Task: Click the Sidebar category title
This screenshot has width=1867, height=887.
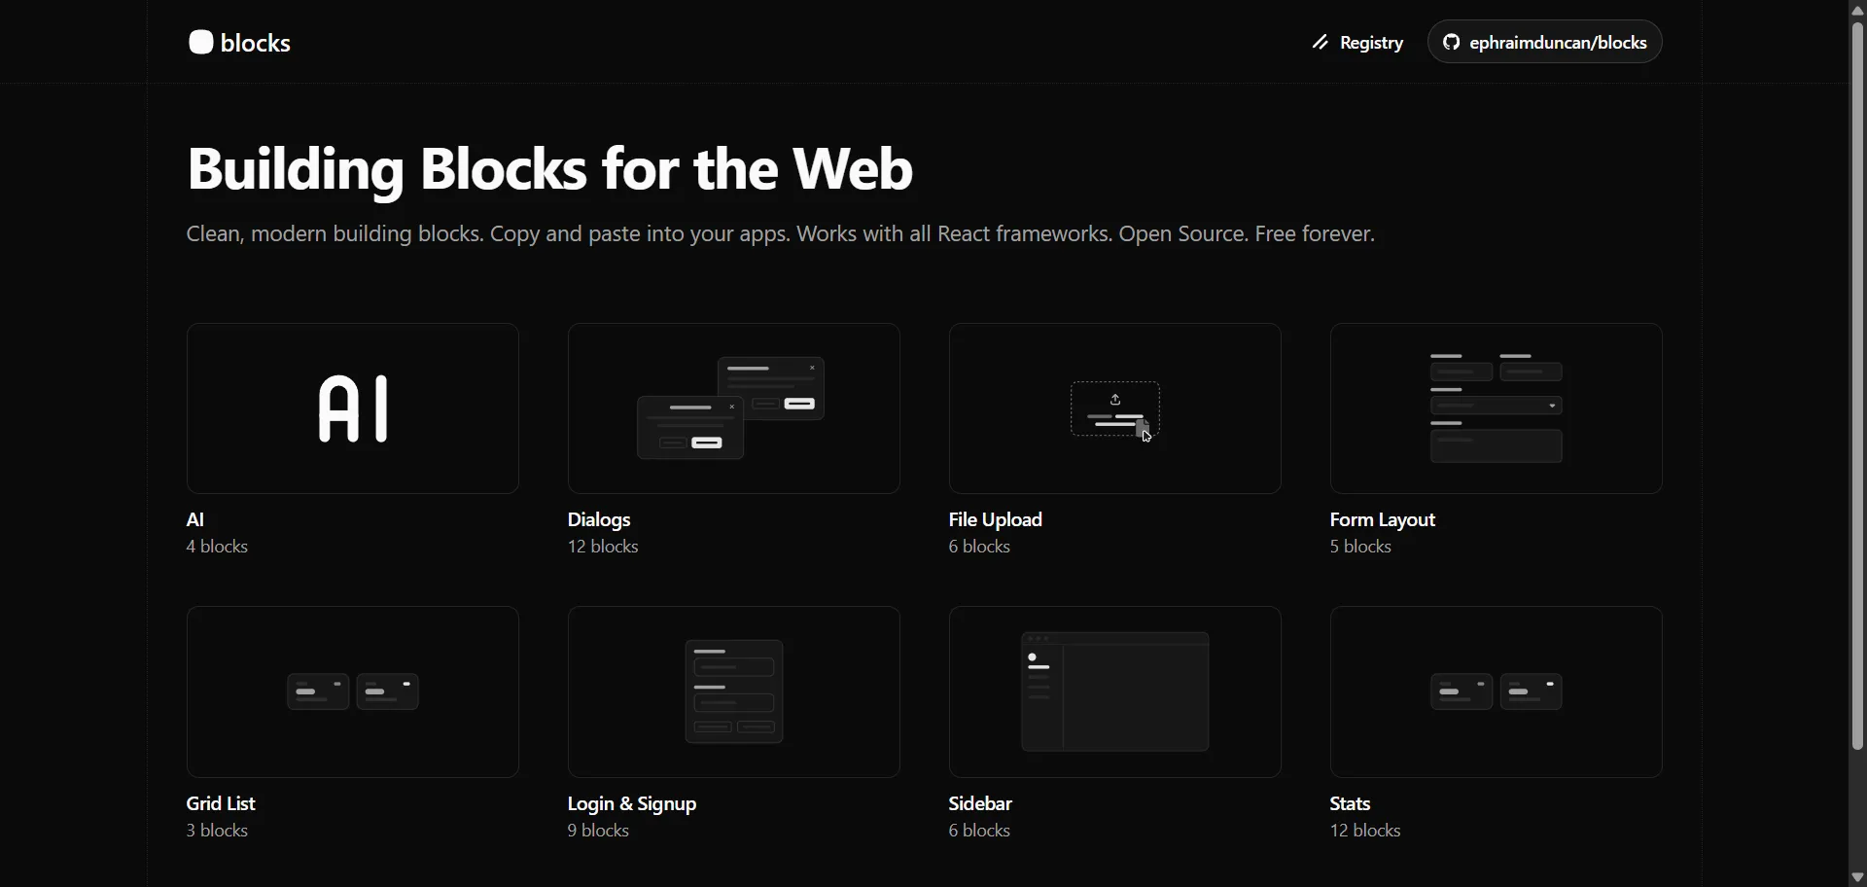Action: (x=981, y=804)
